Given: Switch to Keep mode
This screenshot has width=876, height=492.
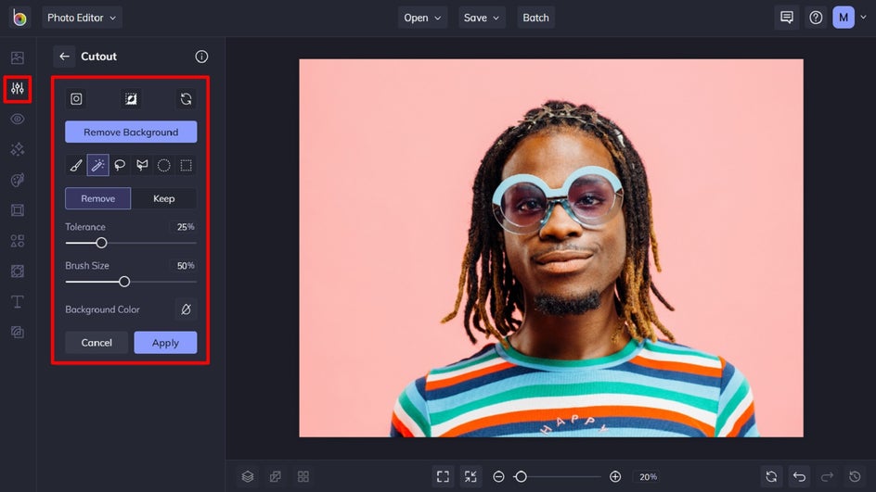Looking at the screenshot, I should click(163, 198).
